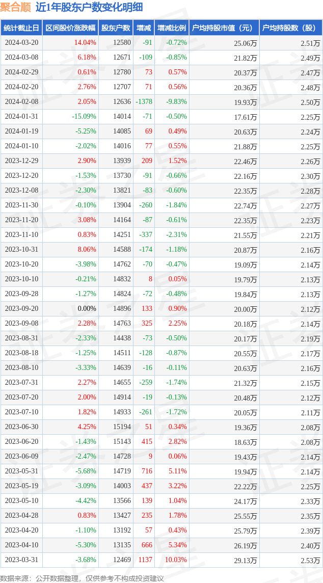The height and width of the screenshot is (583, 323).
Task: Click shareholder count 15194 cell
Action: 122,427
